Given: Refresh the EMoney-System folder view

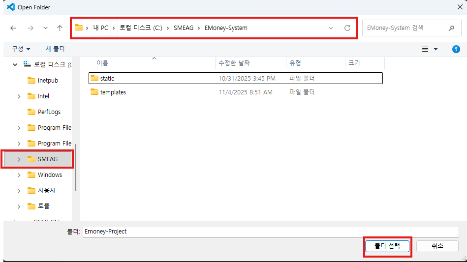Looking at the screenshot, I should coord(347,28).
